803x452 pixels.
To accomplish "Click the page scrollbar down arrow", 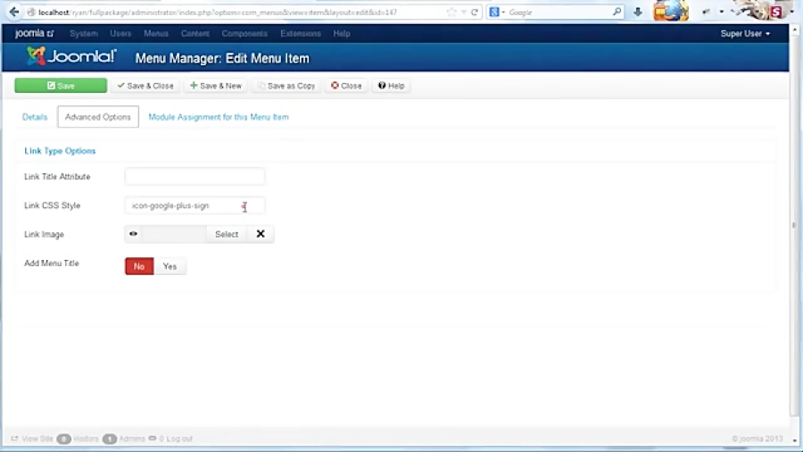I will pyautogui.click(x=795, y=440).
